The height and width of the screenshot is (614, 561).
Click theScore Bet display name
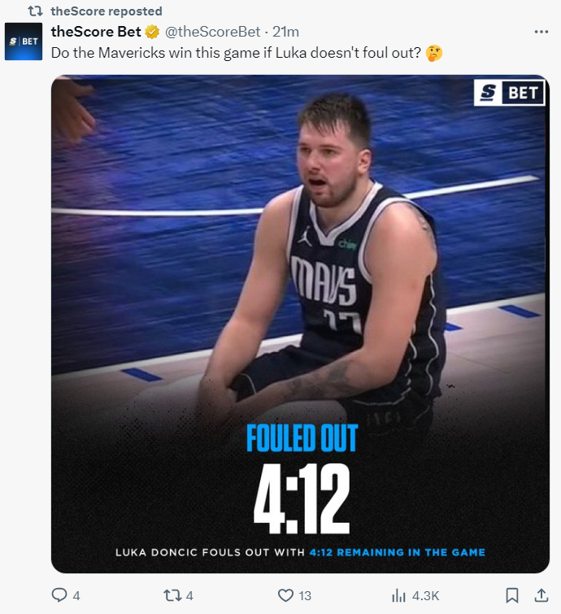click(96, 32)
